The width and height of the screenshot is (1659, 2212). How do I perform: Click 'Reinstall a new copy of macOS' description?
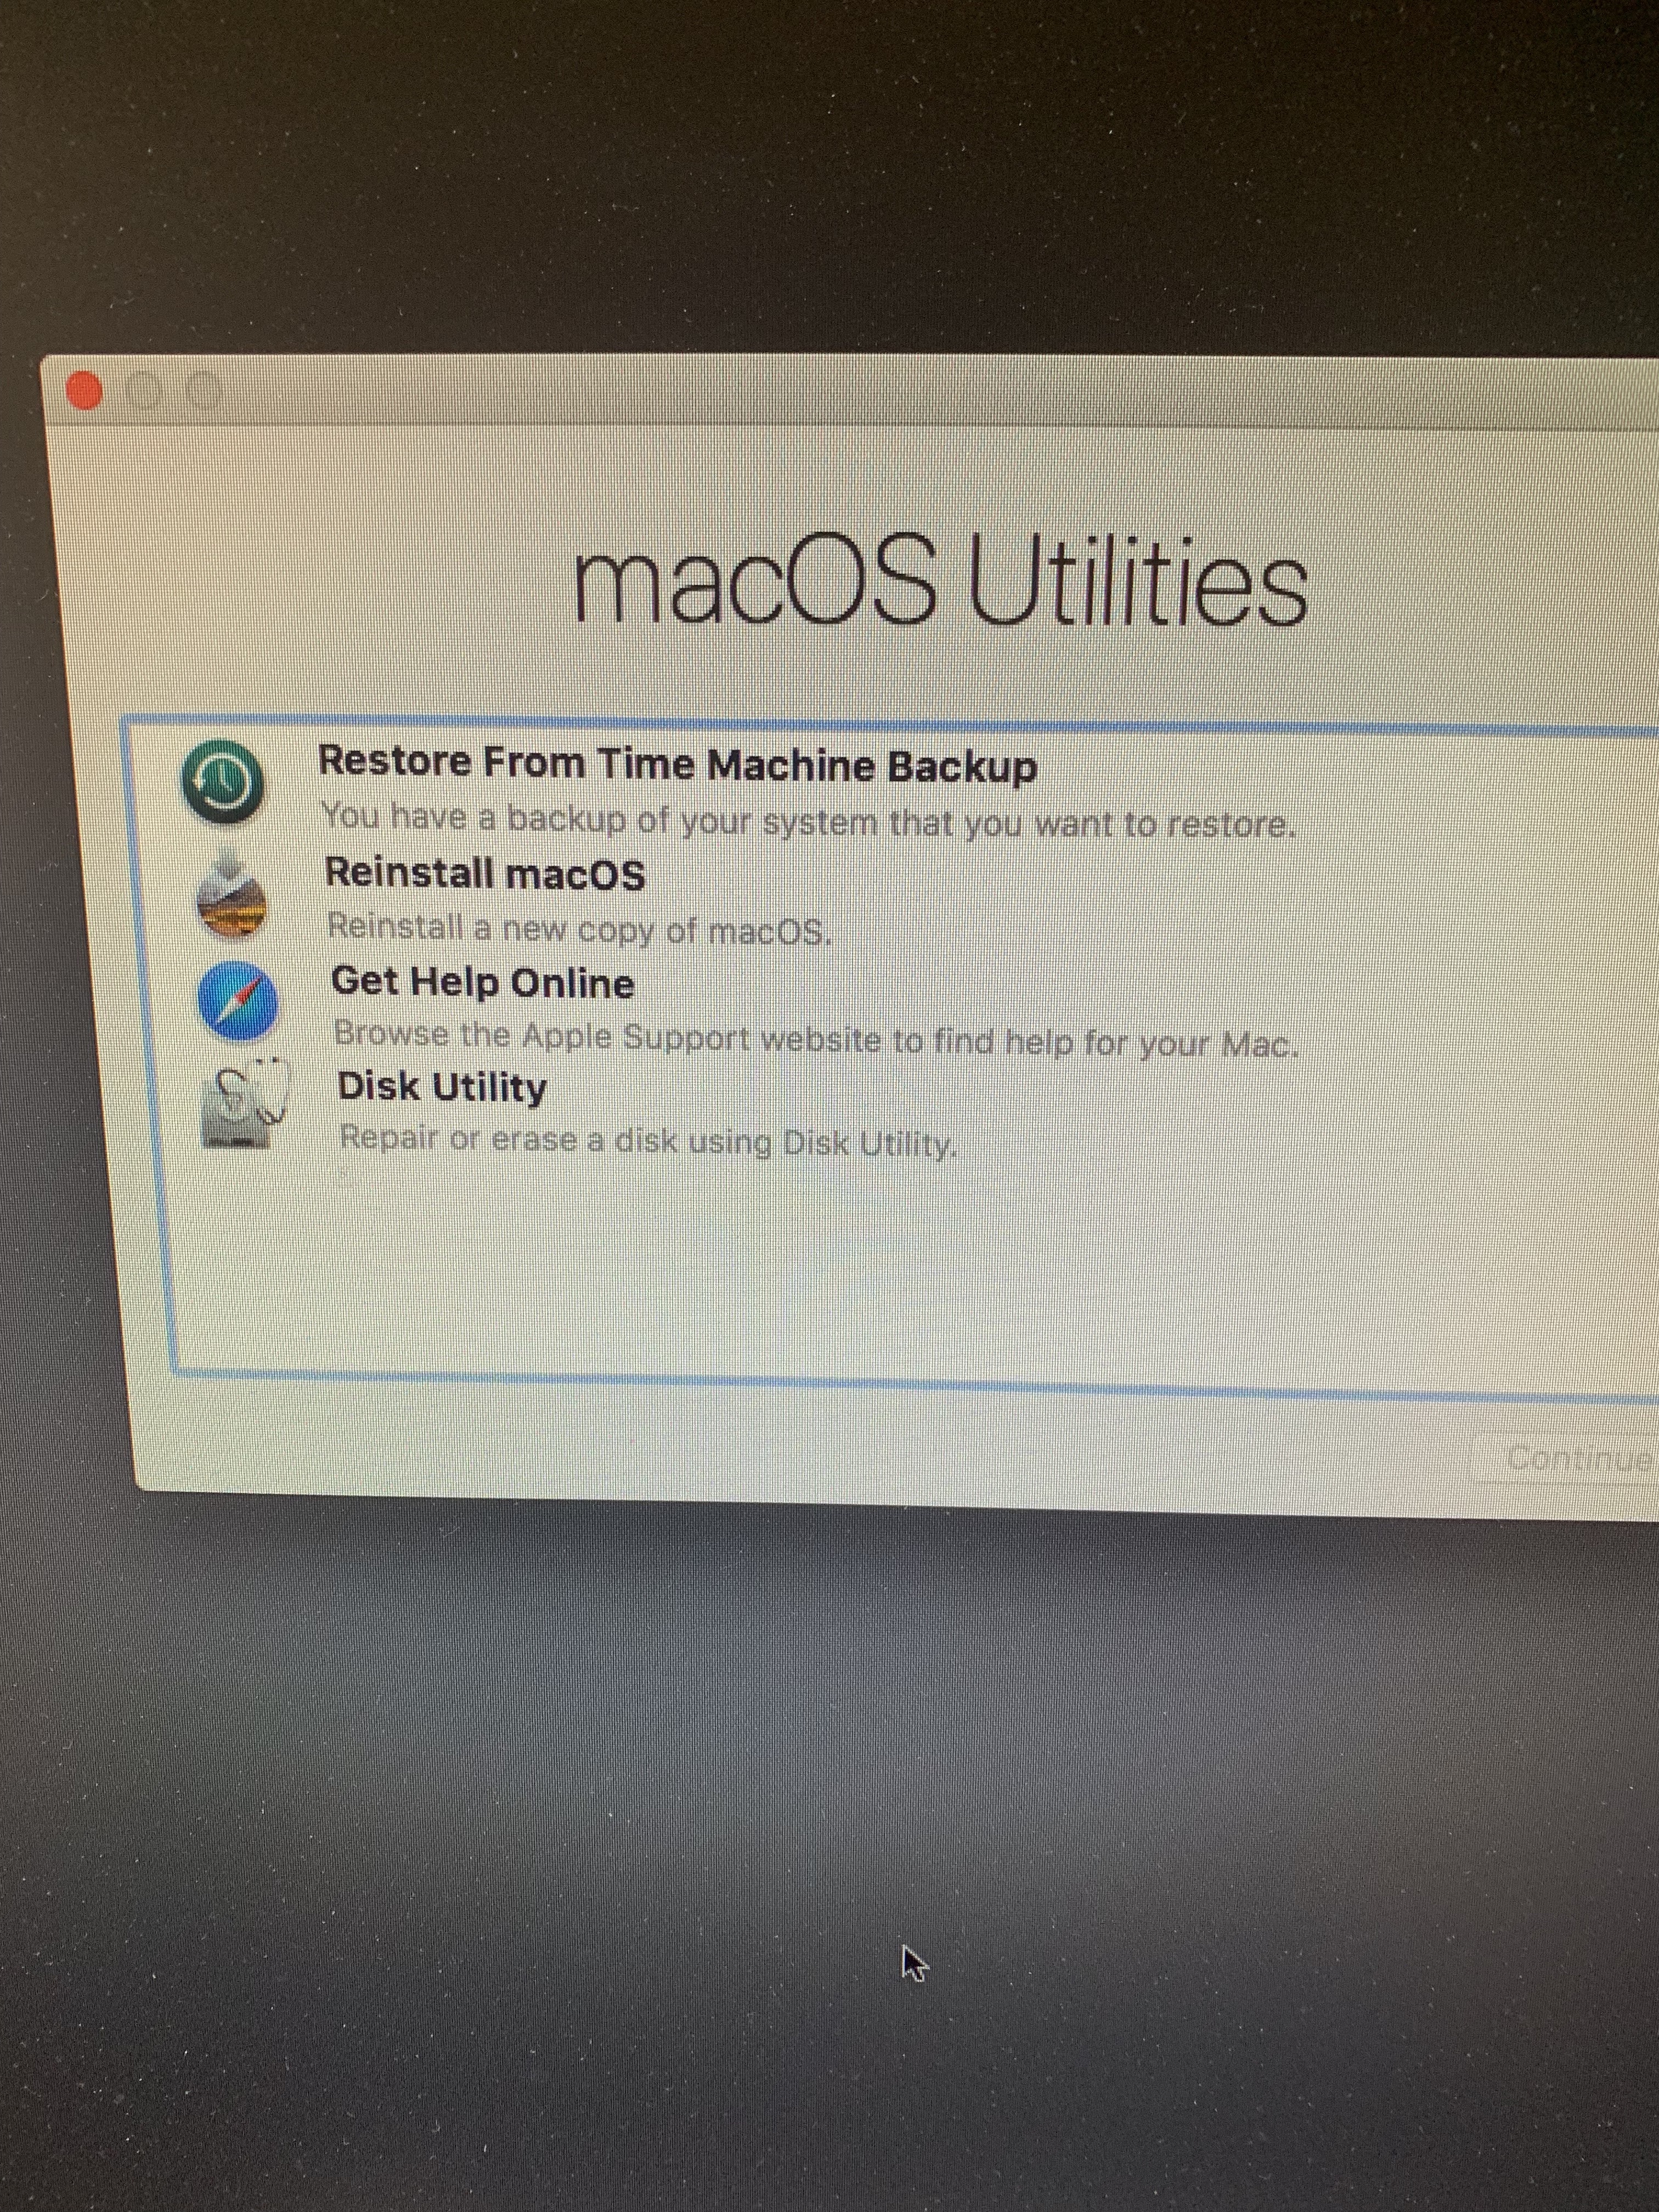tap(579, 929)
